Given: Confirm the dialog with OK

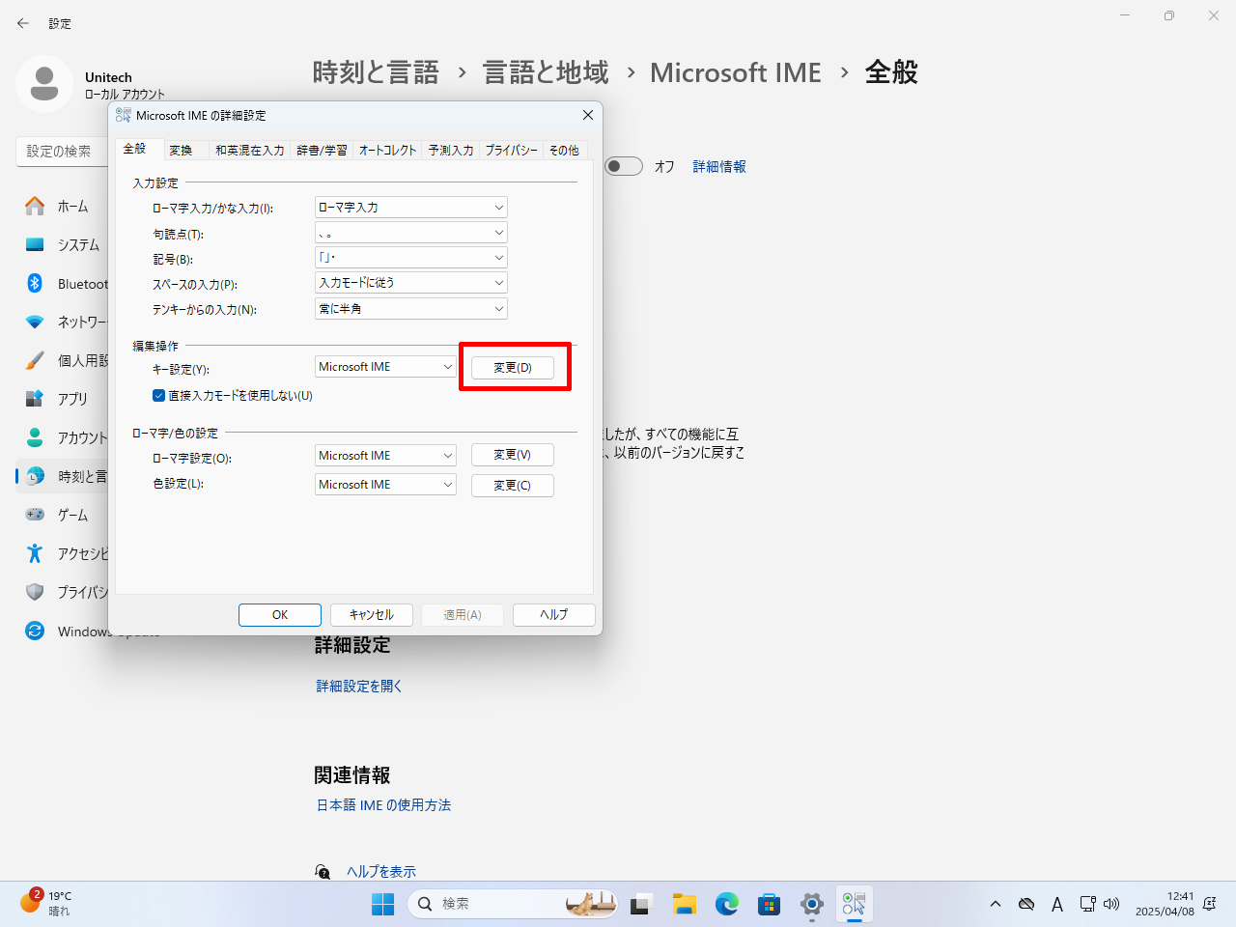Looking at the screenshot, I should click(280, 615).
